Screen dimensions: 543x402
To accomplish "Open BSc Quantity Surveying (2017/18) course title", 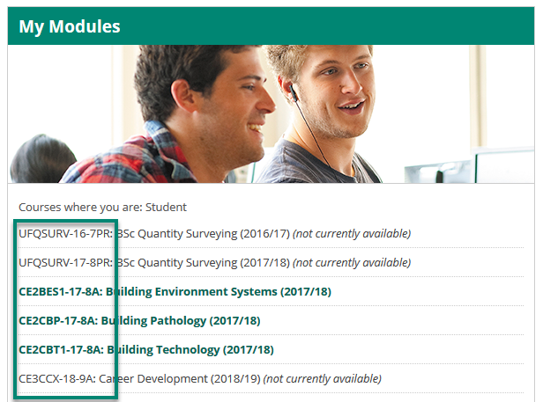I will pyautogui.click(x=202, y=263).
